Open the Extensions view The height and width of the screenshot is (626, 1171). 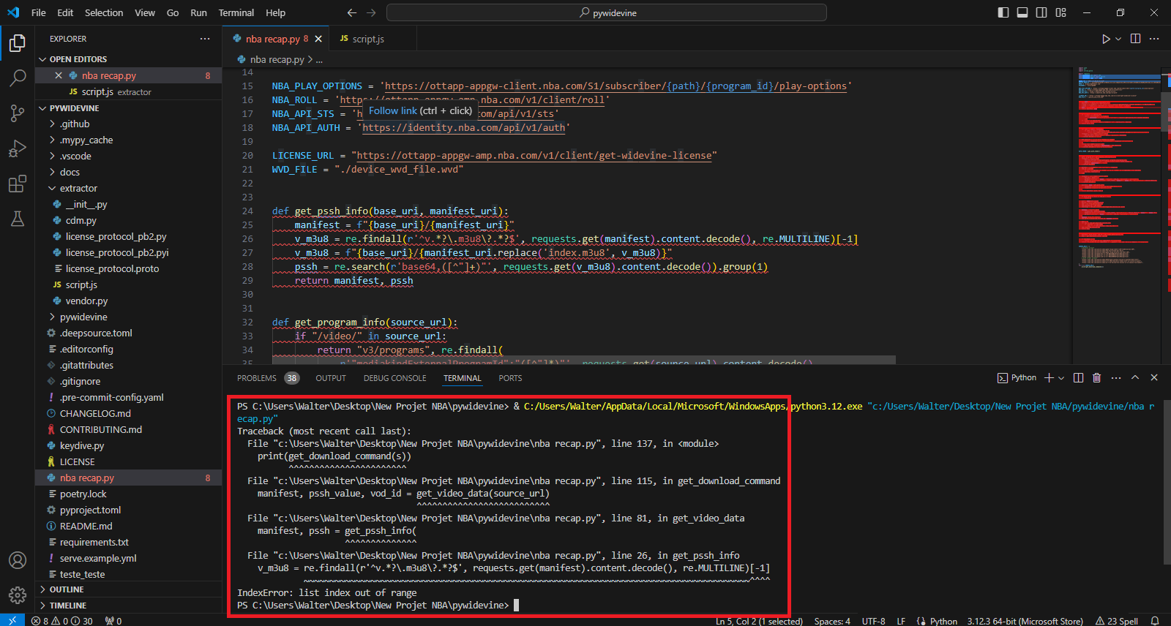point(18,184)
